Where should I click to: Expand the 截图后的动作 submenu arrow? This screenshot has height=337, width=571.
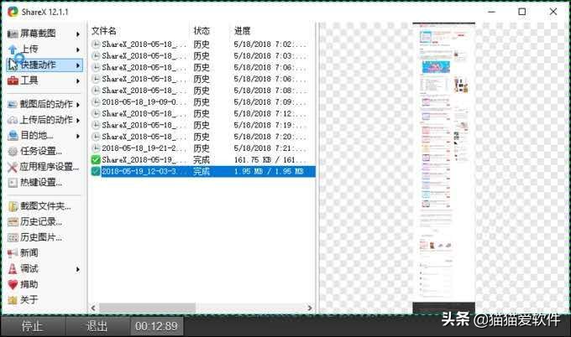(78, 105)
